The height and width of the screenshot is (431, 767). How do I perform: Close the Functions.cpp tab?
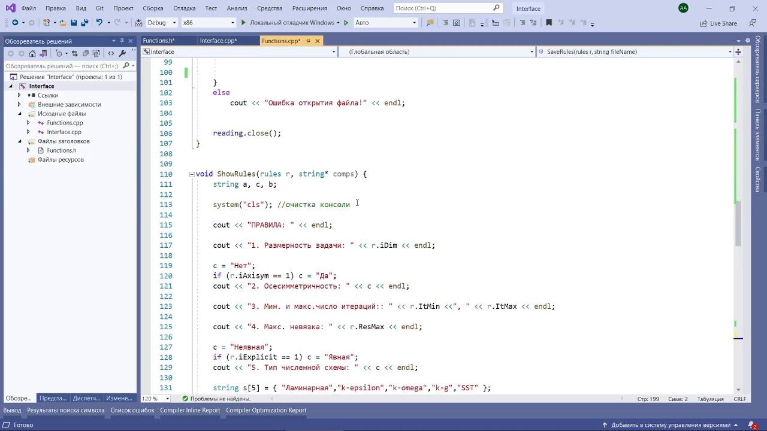click(318, 41)
